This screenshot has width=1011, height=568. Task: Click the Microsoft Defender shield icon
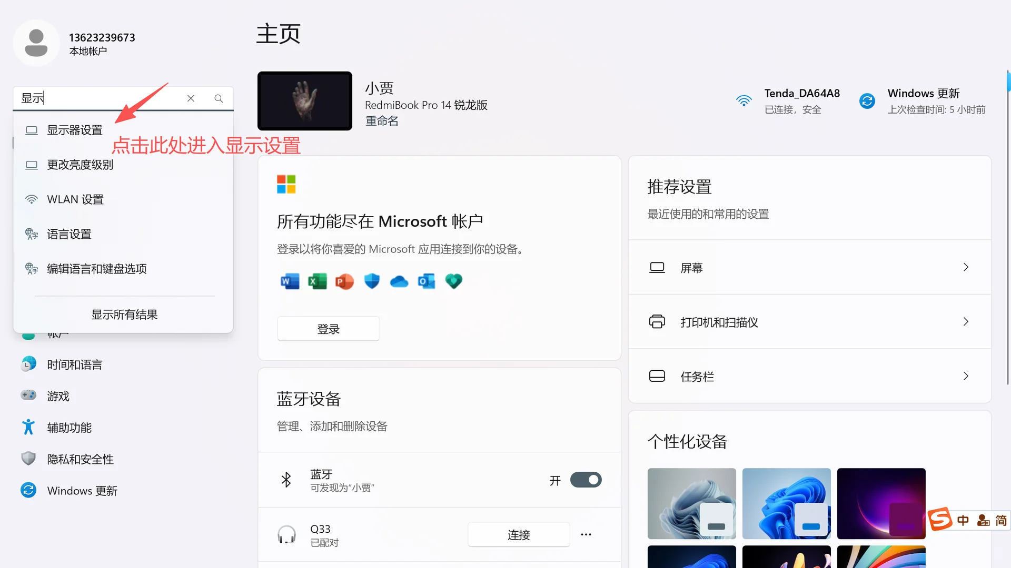coord(372,281)
